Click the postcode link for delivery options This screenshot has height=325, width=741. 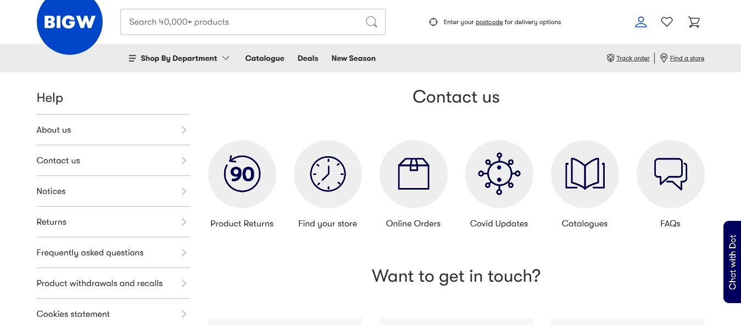click(488, 22)
